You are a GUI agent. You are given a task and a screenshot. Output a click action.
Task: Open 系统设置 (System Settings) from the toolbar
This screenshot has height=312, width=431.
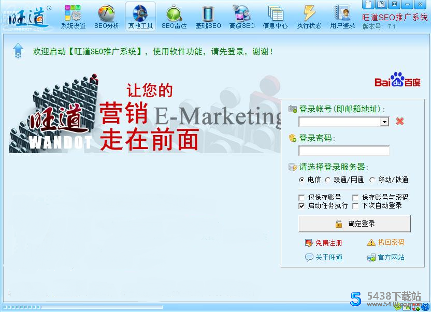coord(73,16)
